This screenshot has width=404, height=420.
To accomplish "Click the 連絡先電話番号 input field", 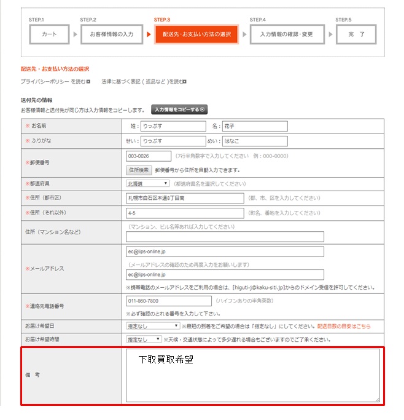I will (169, 301).
